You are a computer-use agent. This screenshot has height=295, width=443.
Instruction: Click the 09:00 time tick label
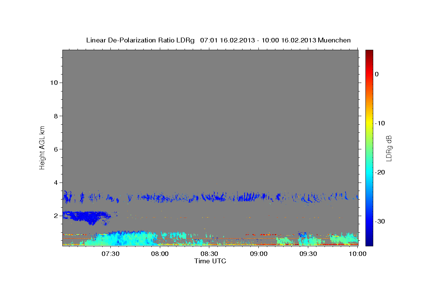259,254
